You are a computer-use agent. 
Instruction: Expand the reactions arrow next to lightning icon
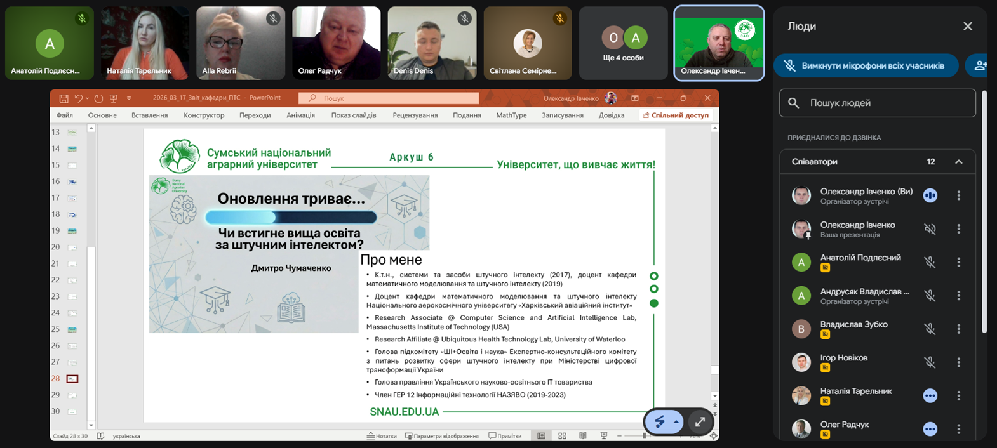pyautogui.click(x=677, y=422)
